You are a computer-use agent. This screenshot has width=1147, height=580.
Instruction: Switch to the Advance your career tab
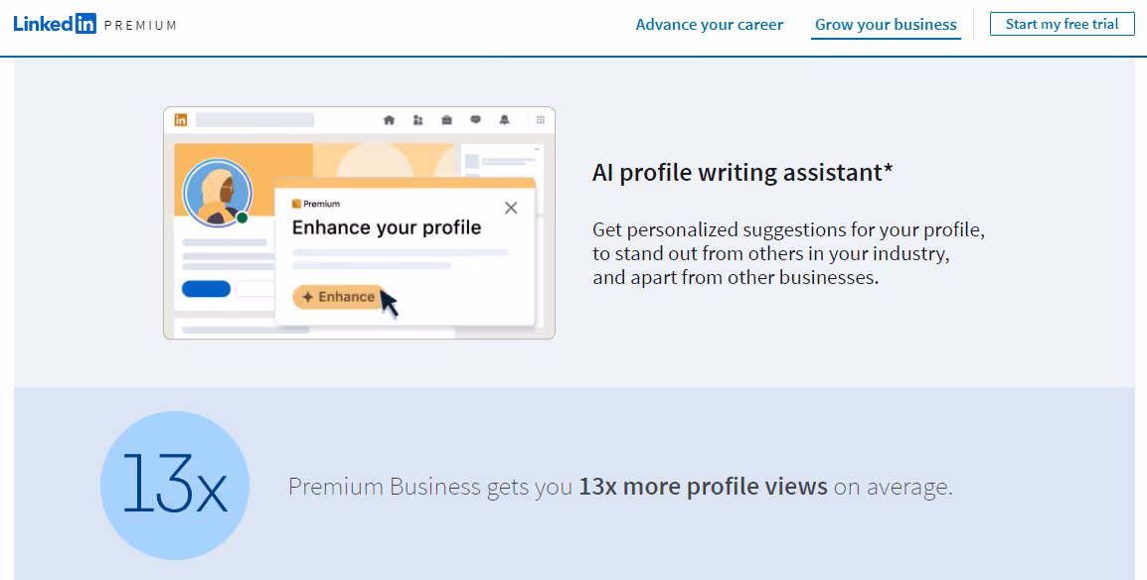[709, 24]
